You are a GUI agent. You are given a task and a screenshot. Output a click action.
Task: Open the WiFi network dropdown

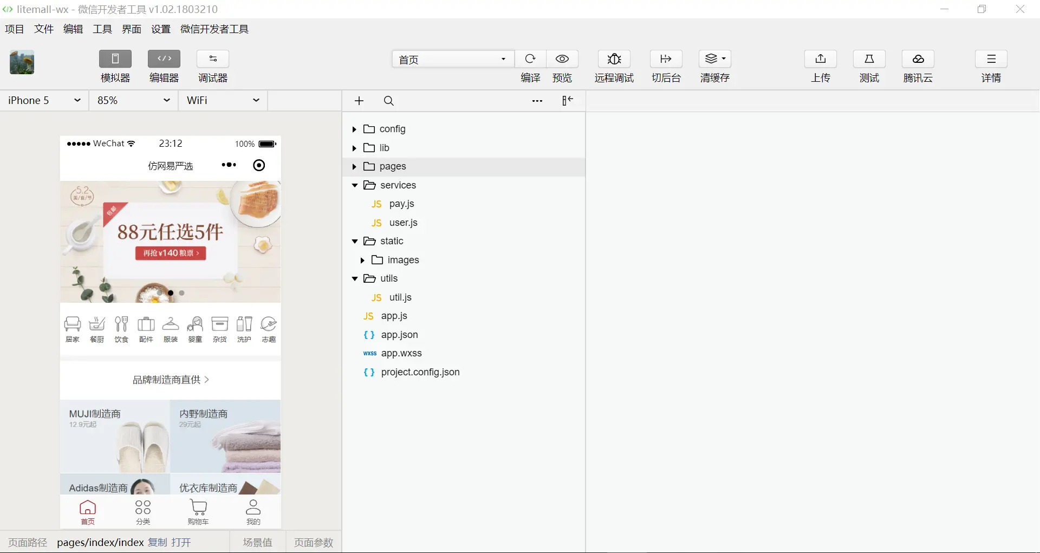point(223,100)
